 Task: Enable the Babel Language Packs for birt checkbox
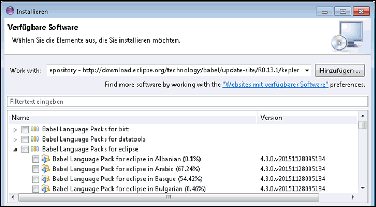pos(25,129)
